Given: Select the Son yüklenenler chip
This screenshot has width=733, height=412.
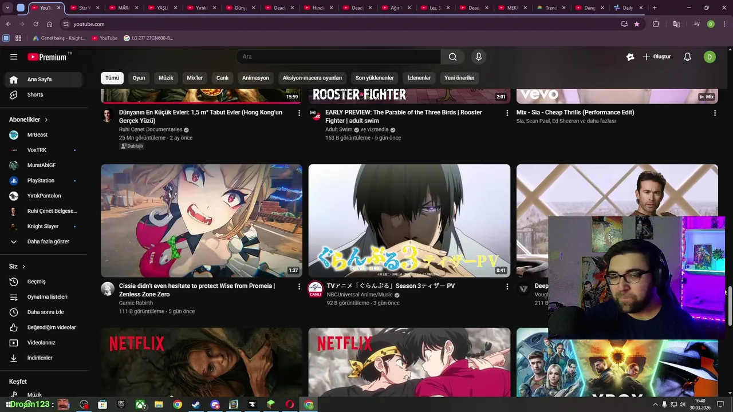Looking at the screenshot, I should coord(375,78).
